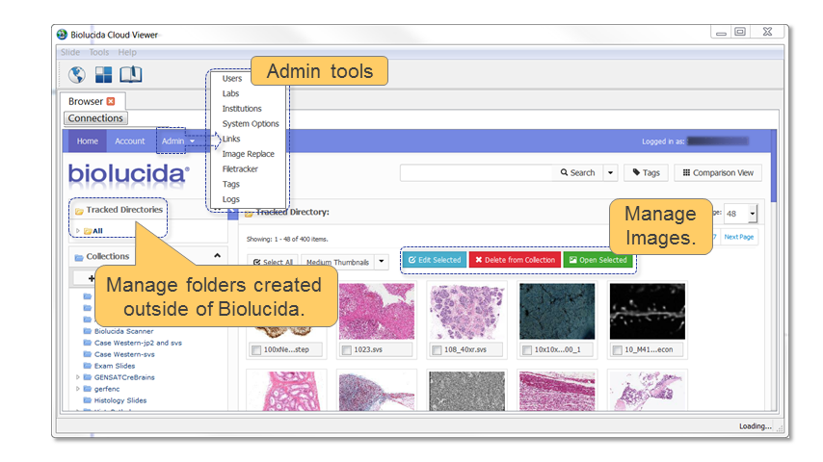The width and height of the screenshot is (823, 462).
Task: Open the Help menu
Action: click(127, 52)
